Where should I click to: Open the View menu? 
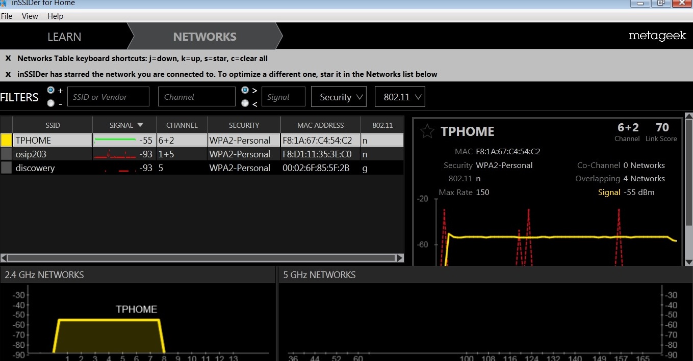[30, 16]
